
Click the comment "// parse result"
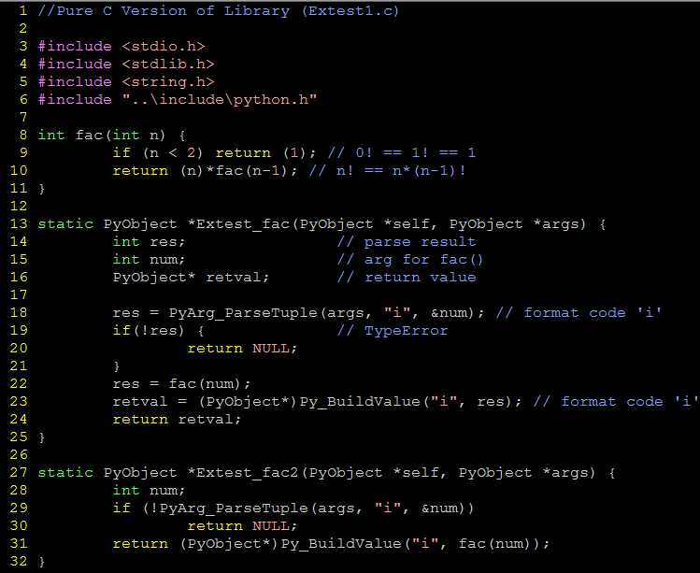click(407, 242)
